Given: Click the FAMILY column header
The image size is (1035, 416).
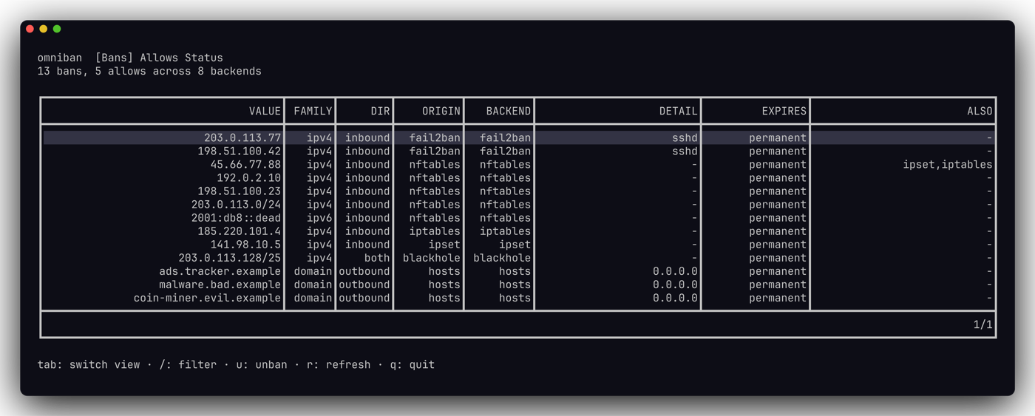Looking at the screenshot, I should [x=313, y=111].
